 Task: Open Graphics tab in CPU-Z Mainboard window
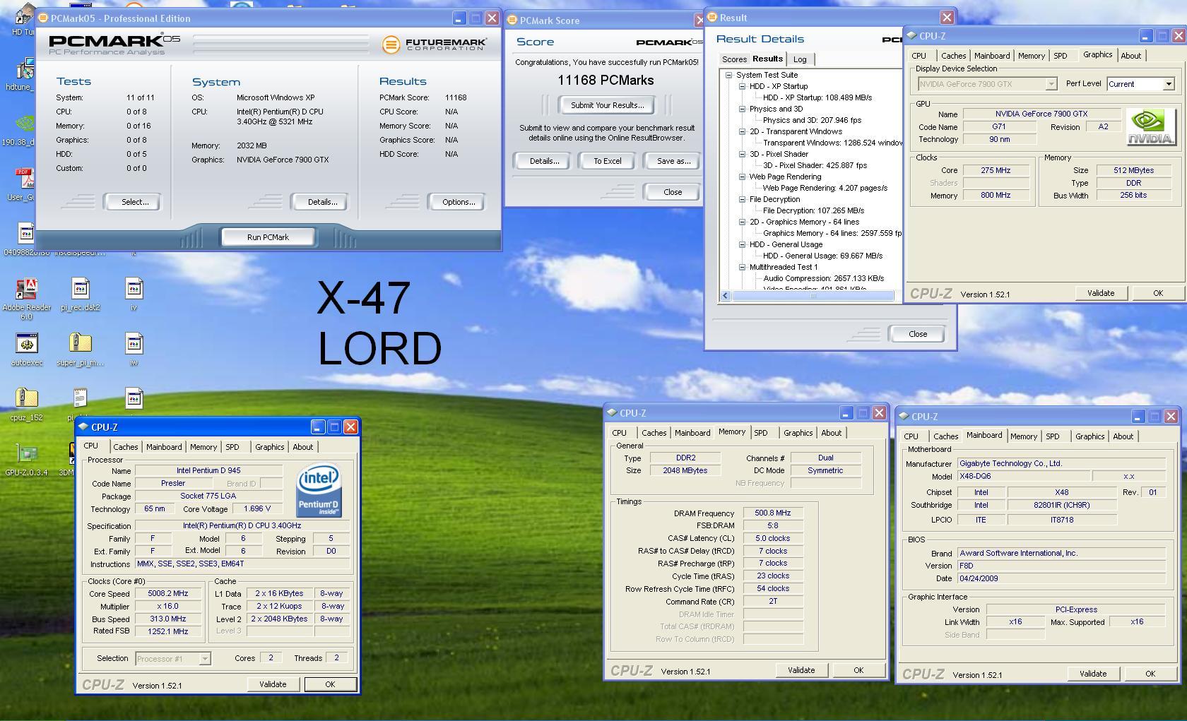click(1089, 436)
